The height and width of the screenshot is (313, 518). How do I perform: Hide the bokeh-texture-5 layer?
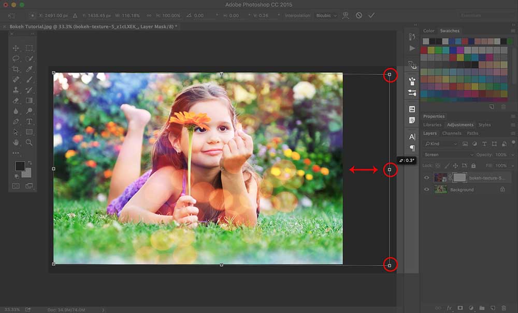(426, 178)
